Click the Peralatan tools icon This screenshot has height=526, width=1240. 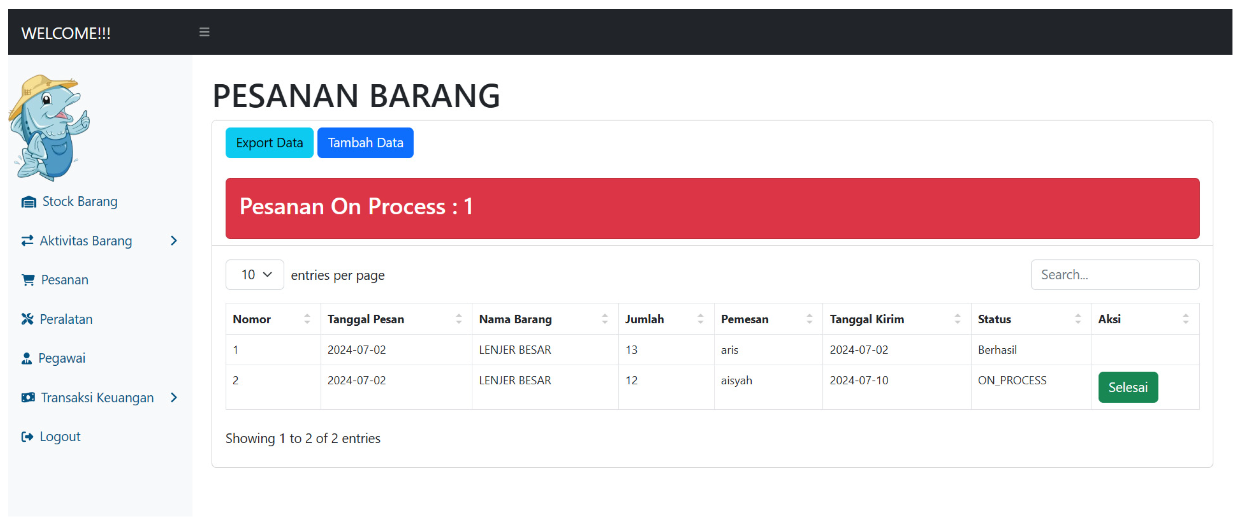coord(27,319)
